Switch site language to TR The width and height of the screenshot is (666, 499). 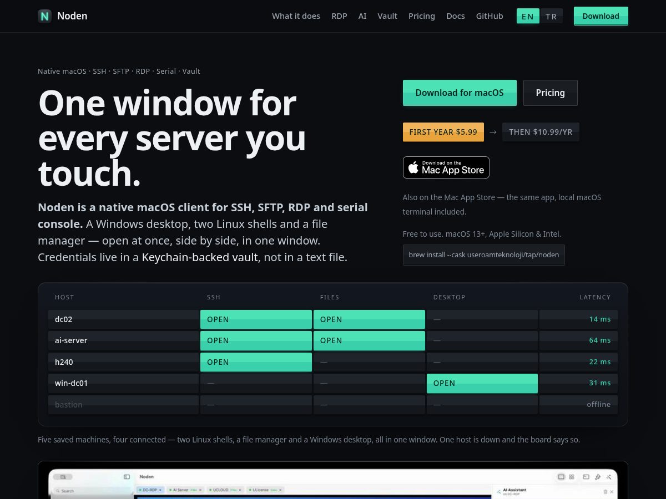coord(551,16)
